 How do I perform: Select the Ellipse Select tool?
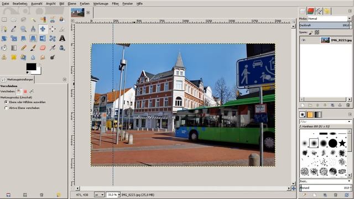[x=14, y=20]
